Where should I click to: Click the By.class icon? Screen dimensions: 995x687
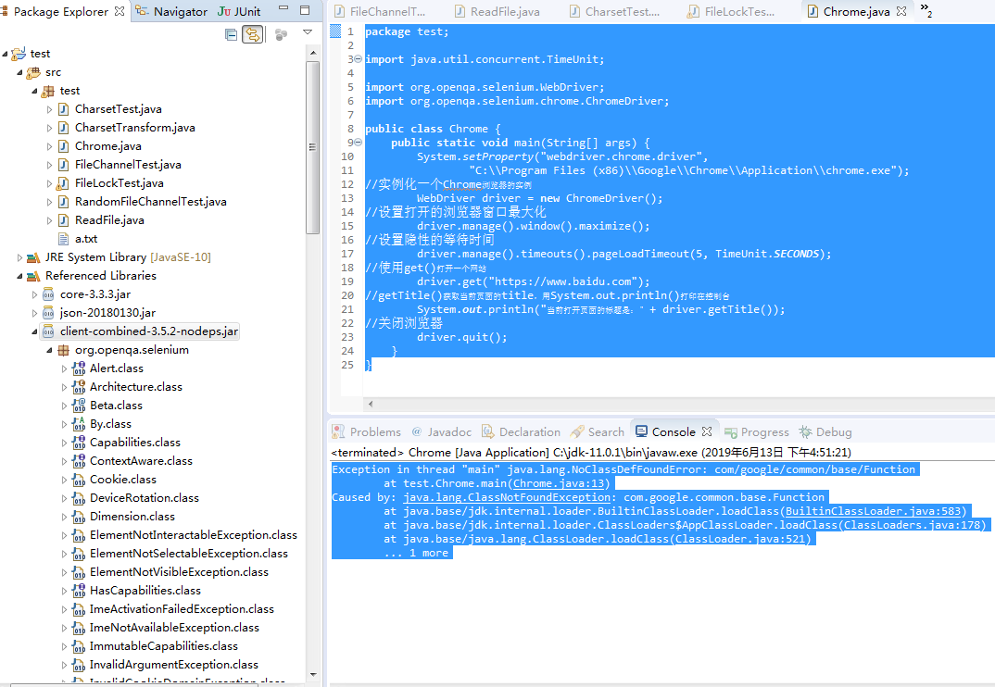pos(78,424)
